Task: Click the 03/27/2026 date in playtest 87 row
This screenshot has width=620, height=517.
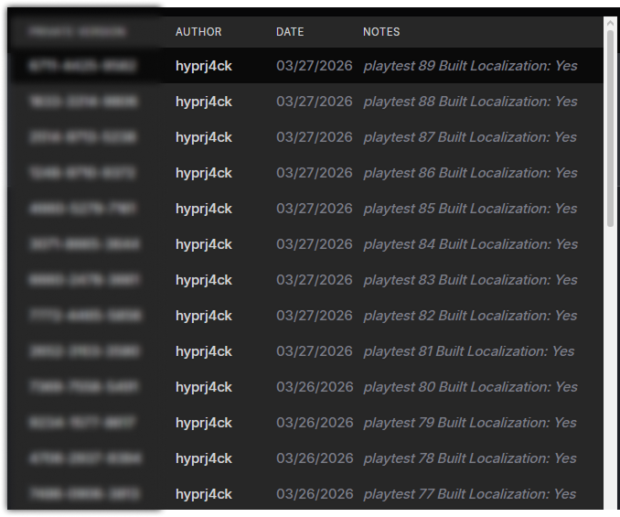Action: pos(315,137)
